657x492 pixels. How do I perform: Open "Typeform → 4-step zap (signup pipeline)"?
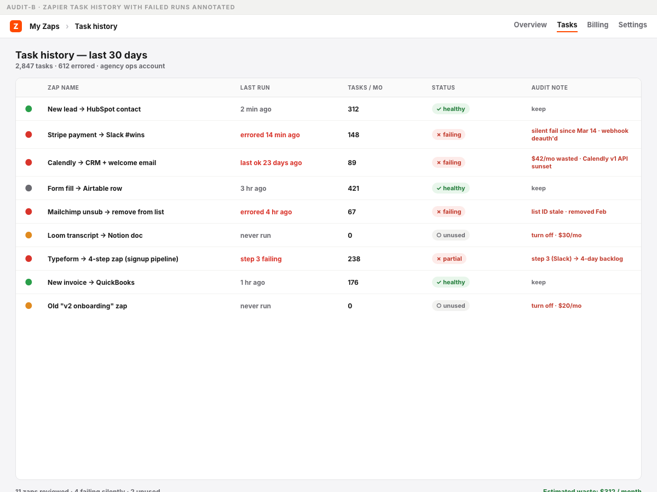(x=113, y=259)
